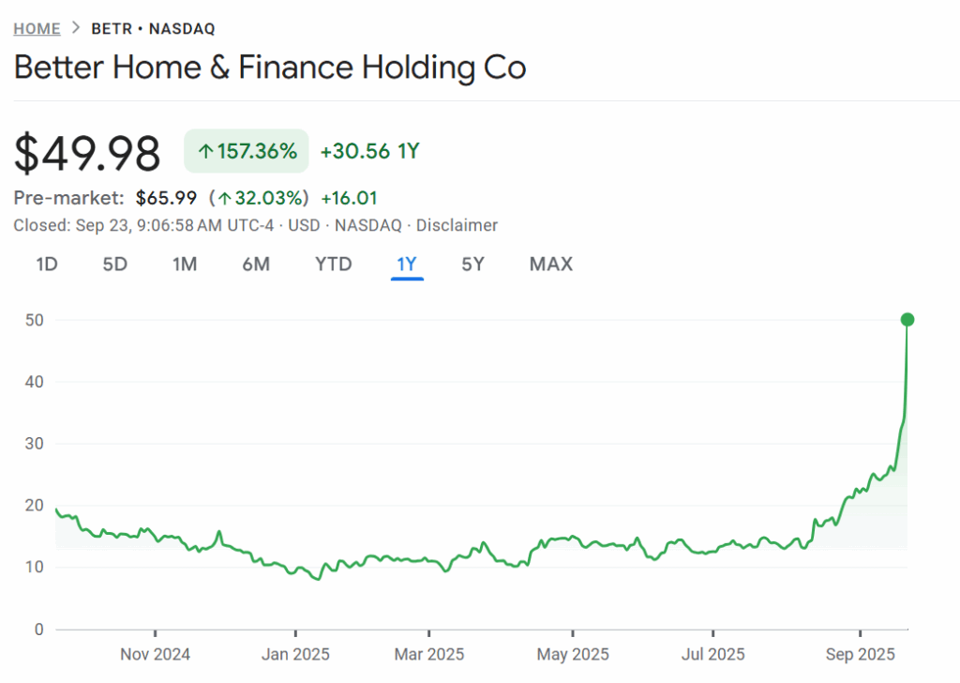The image size is (960, 683).
Task: Click the $65.99 pre-market price
Action: (167, 198)
